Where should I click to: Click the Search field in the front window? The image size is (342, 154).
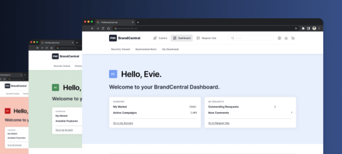(252, 38)
